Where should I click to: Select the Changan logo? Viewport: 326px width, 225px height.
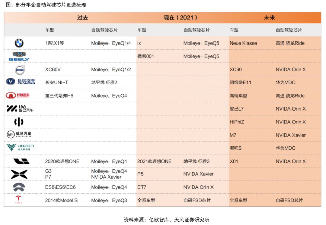pos(21,82)
